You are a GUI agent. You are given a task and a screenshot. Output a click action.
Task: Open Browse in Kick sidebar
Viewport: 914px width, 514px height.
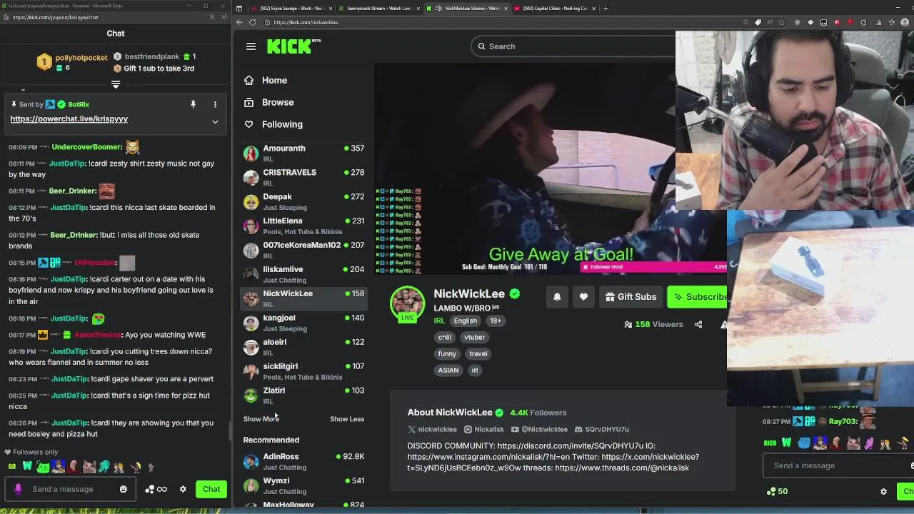(278, 102)
